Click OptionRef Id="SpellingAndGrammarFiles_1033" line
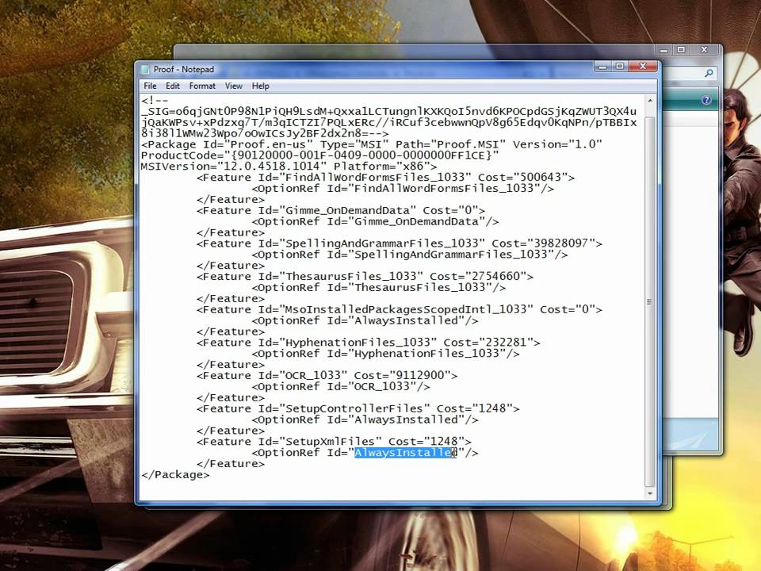Screen dimensions: 761x571 coord(410,255)
